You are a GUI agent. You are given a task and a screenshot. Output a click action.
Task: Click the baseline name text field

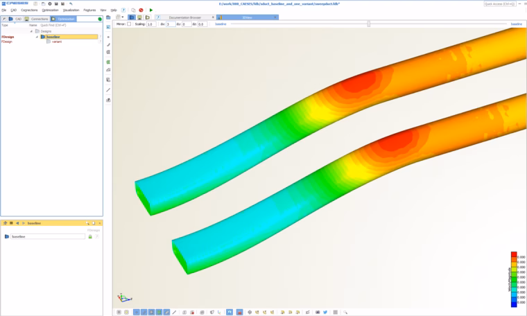(x=48, y=237)
